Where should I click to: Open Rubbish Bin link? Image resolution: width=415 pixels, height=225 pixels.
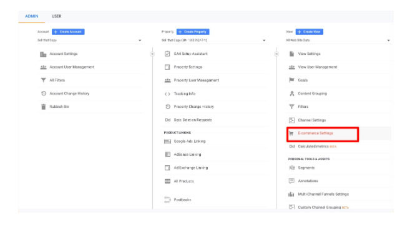click(59, 107)
